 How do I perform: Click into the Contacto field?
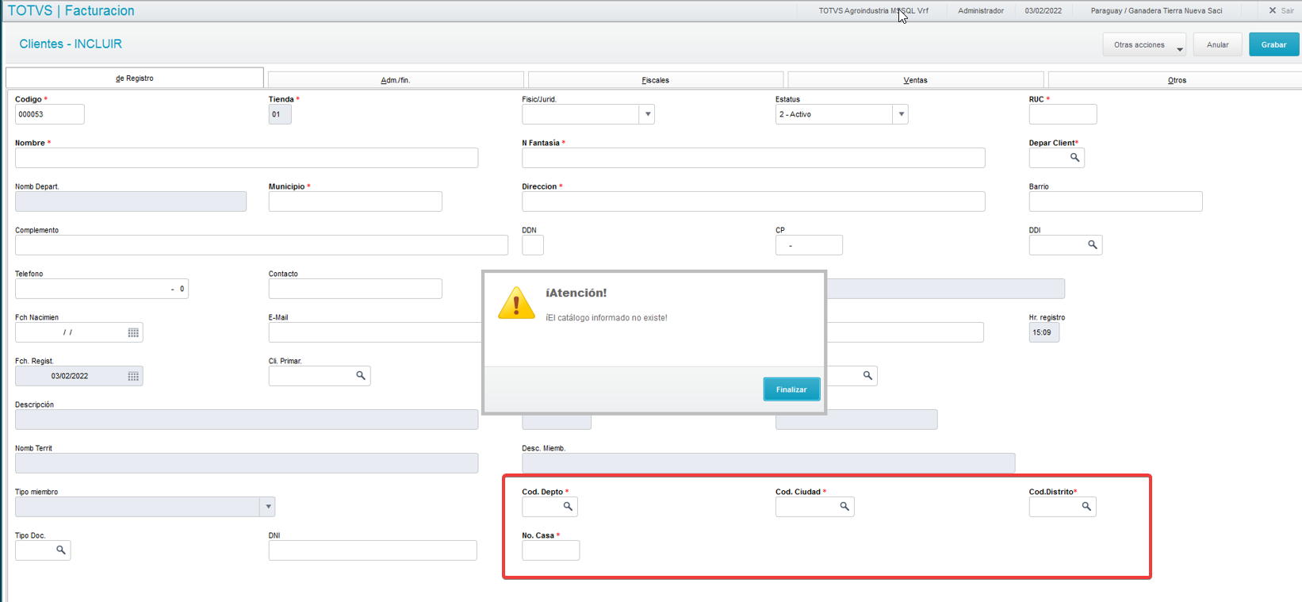point(355,289)
